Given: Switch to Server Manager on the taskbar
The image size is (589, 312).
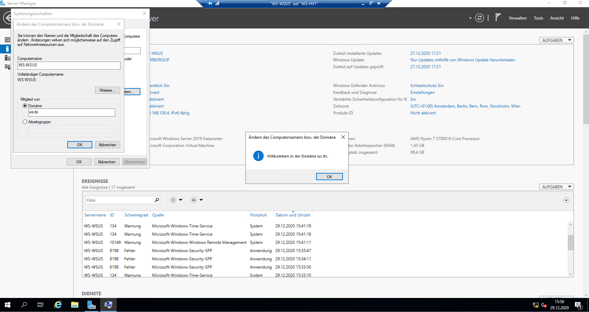Looking at the screenshot, I should click(x=91, y=305).
